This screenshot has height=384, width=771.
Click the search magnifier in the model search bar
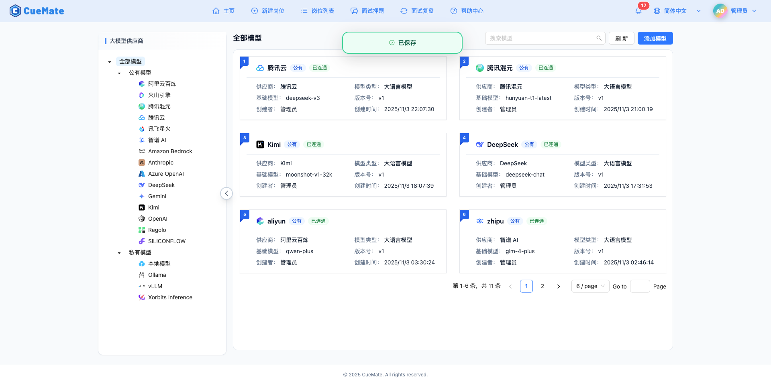[599, 38]
